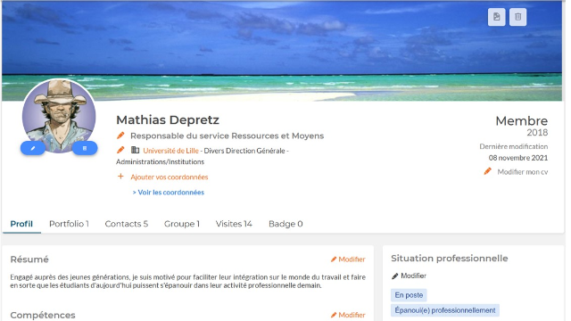Click the Responsable du service Ressources et Moyens title
This screenshot has height=321, width=571.
click(227, 136)
